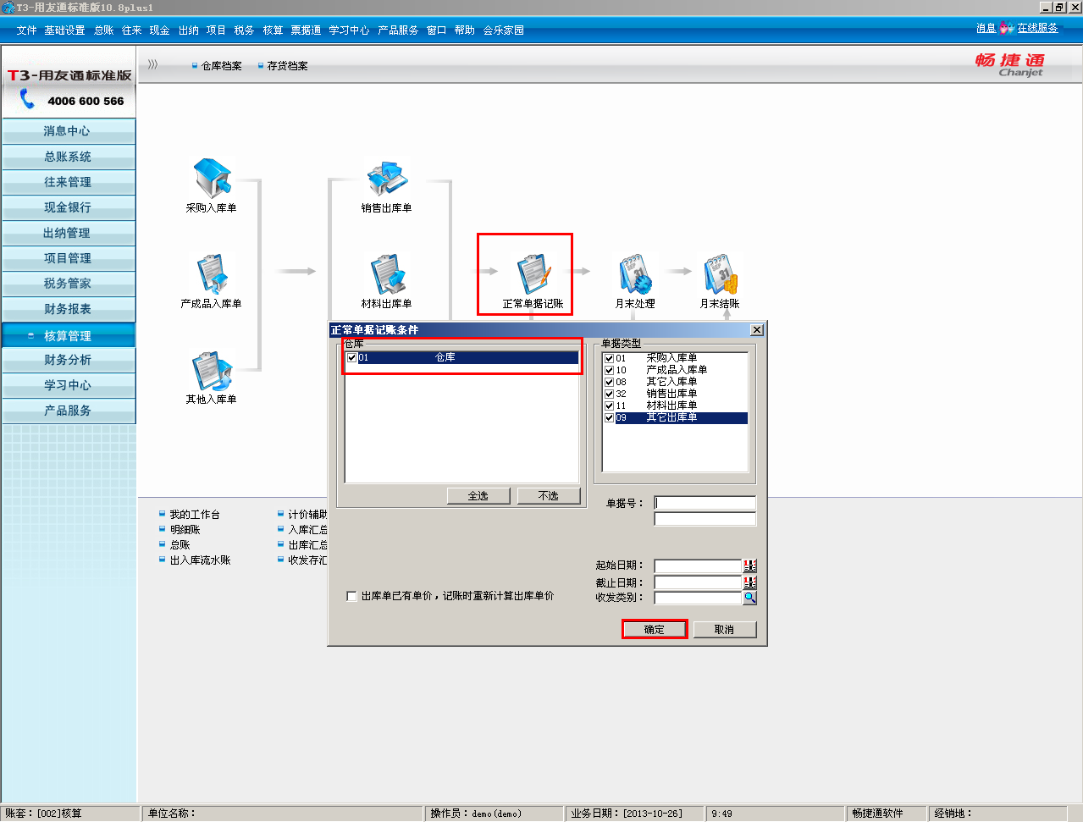Click the 畅捷通 Chanjet logo
The height and width of the screenshot is (822, 1083).
[1011, 65]
